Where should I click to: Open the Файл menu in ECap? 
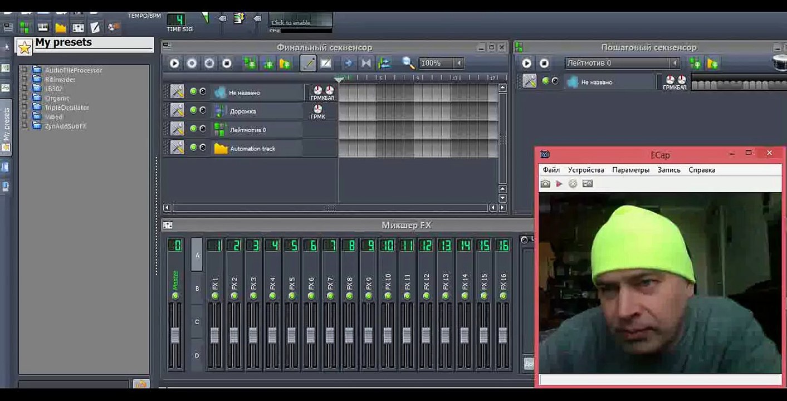coord(551,170)
